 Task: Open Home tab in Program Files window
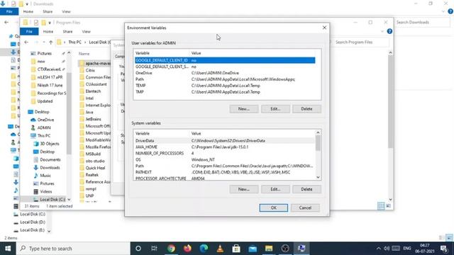coord(48,31)
